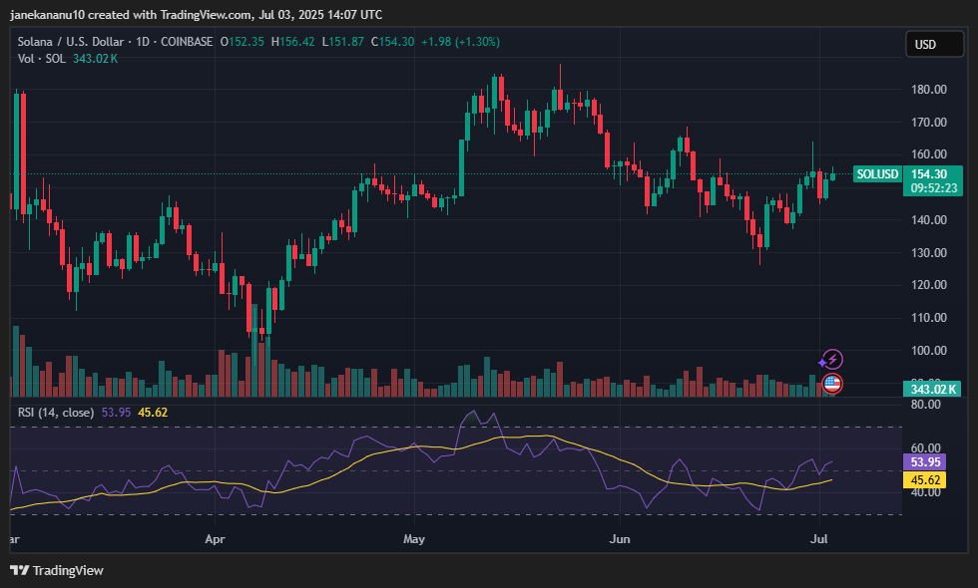Click the close value C154.30
Viewport: 978px width, 588px height.
point(392,42)
